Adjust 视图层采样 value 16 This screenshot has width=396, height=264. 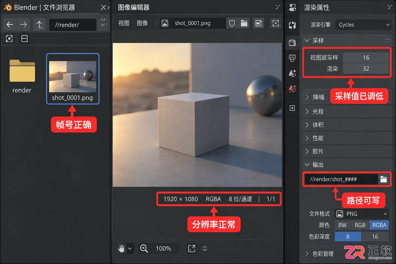(366, 58)
